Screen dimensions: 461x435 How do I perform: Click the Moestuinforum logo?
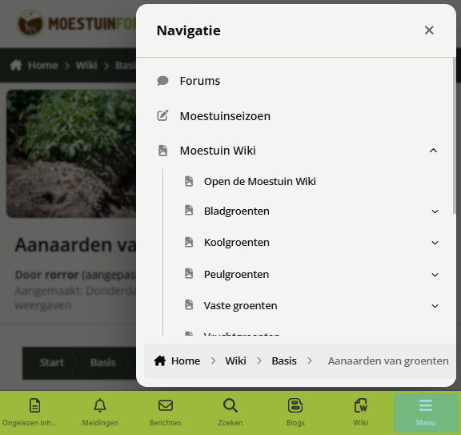coord(76,23)
